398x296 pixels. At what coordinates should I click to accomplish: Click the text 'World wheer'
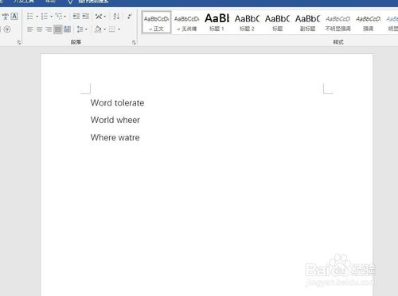(x=115, y=120)
